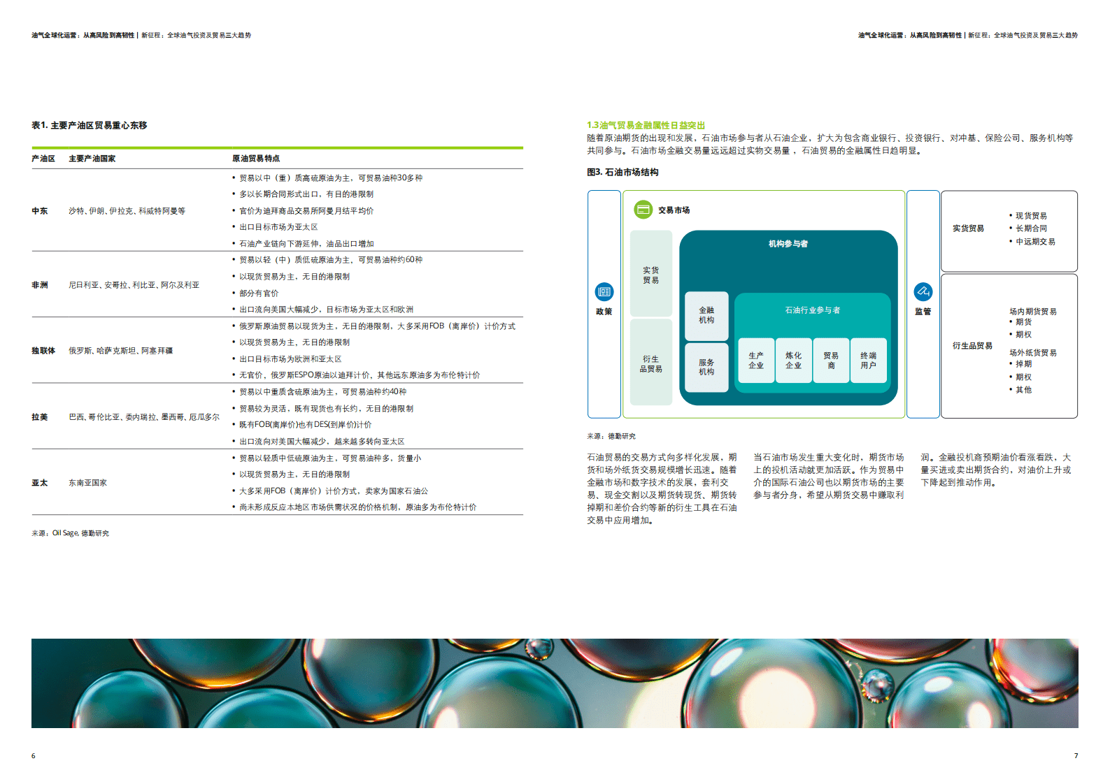Click the 石油行业参与者 label
The width and height of the screenshot is (1110, 784).
pos(812,310)
